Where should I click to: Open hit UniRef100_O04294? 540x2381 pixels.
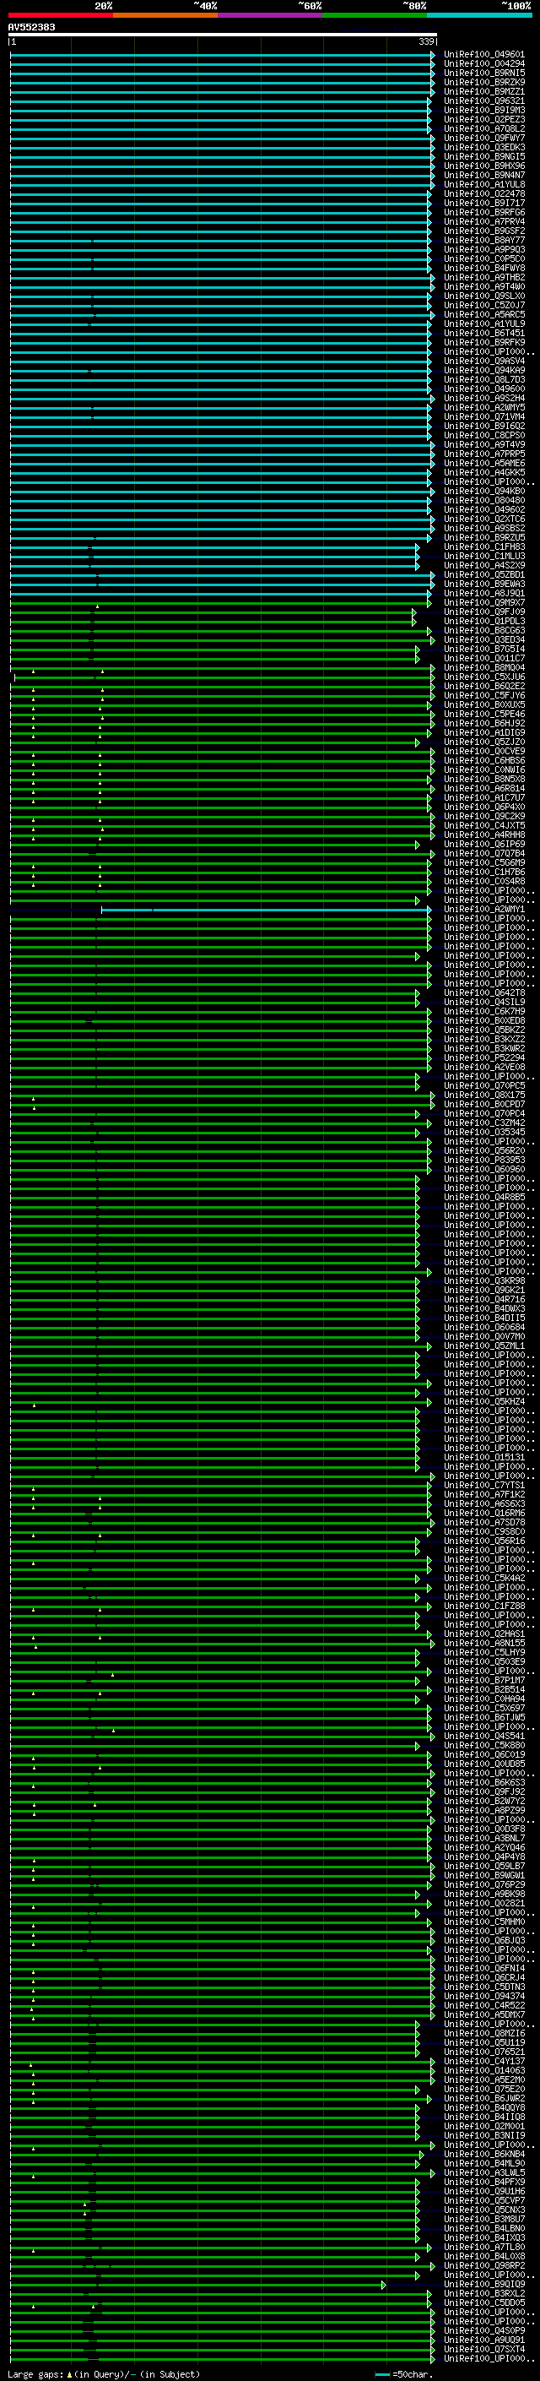483,64
